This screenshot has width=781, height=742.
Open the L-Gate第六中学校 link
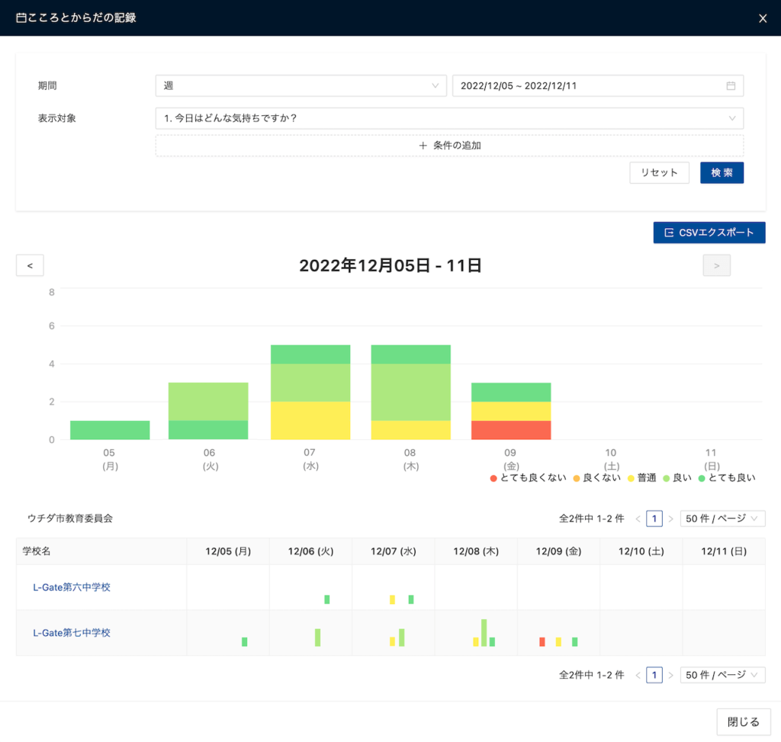tap(72, 587)
